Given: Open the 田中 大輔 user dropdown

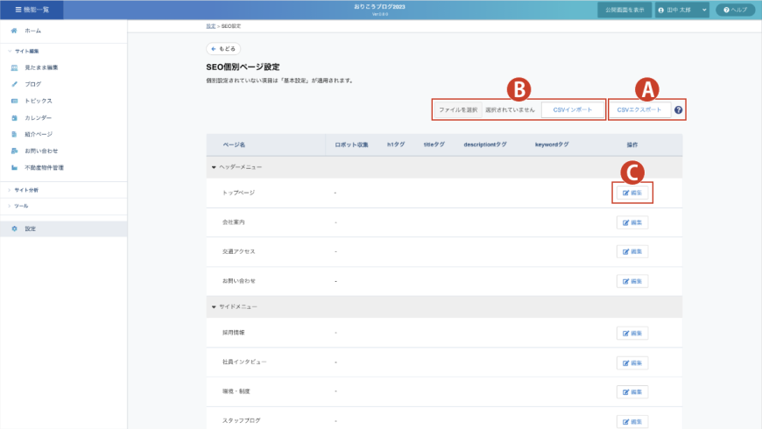Looking at the screenshot, I should pyautogui.click(x=682, y=10).
